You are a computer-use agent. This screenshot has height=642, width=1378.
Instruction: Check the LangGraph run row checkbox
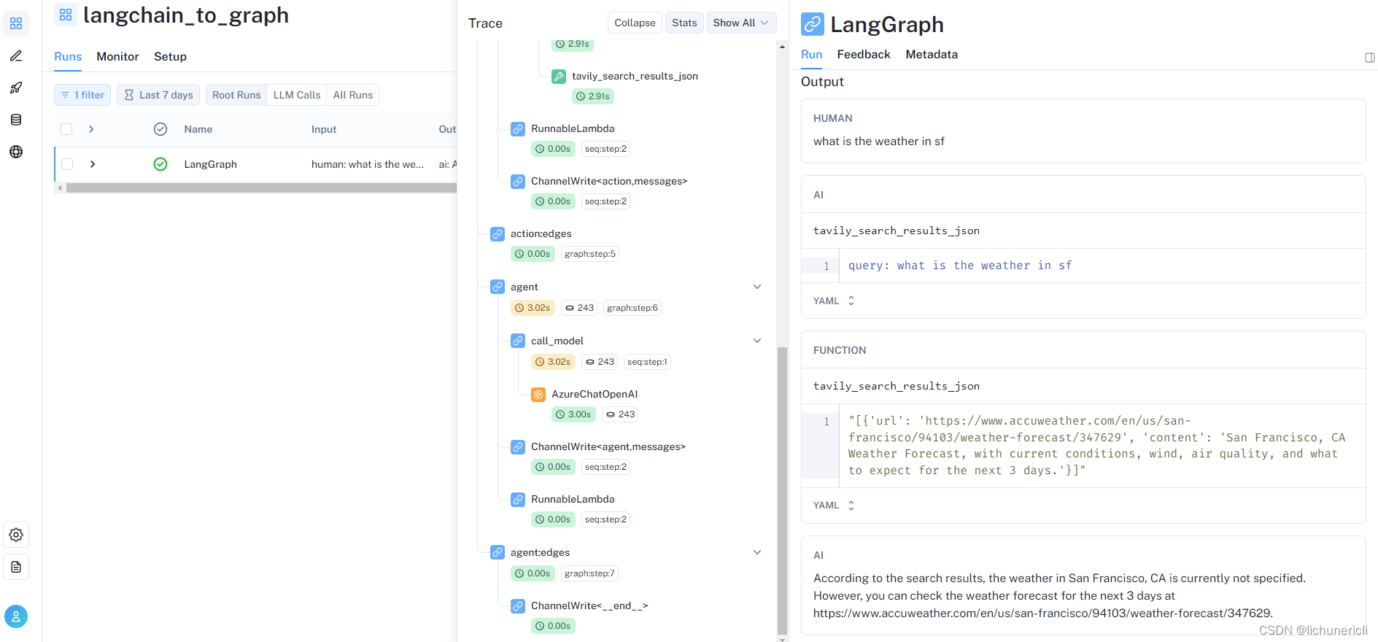tap(67, 164)
